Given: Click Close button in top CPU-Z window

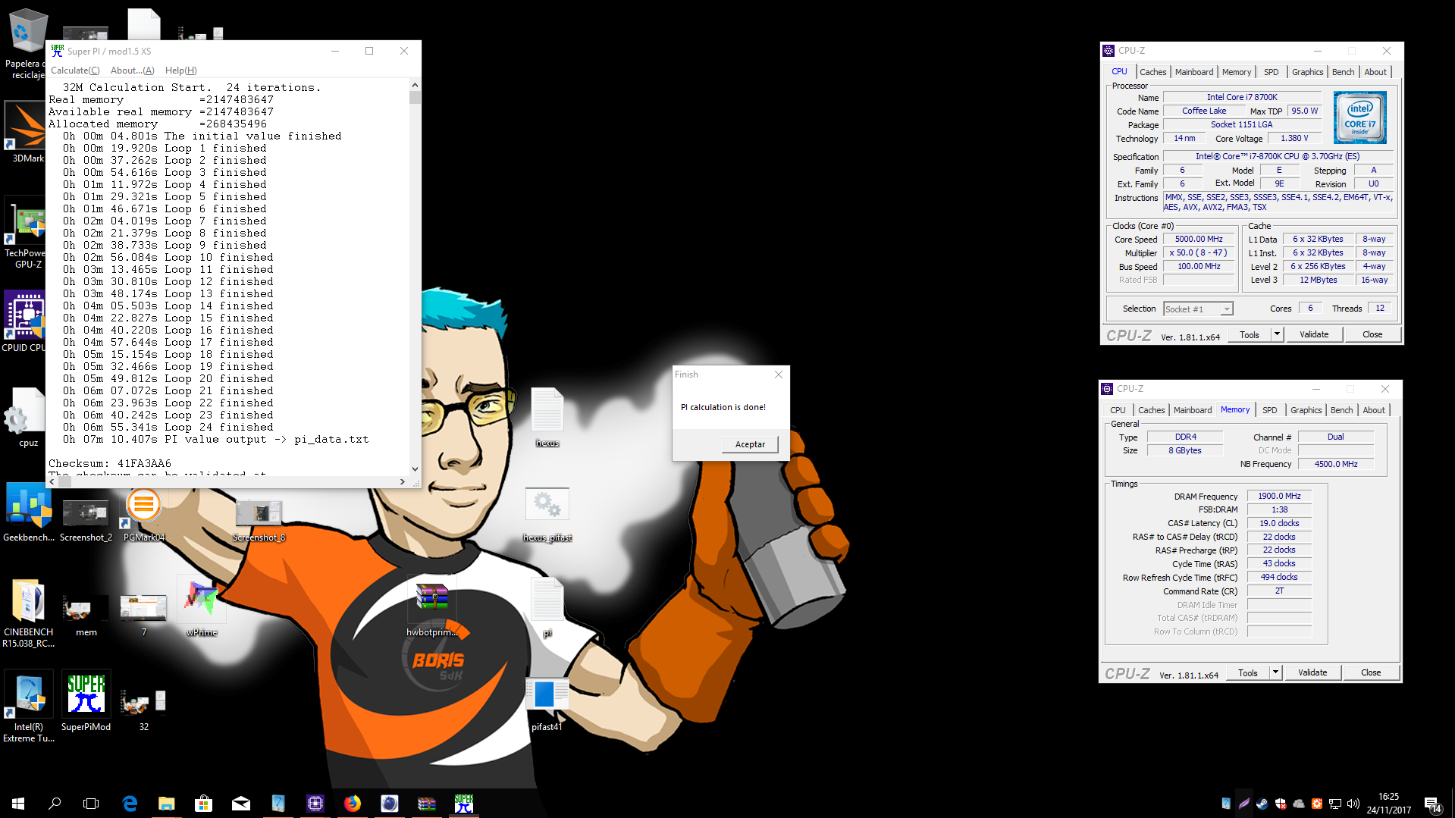Looking at the screenshot, I should tap(1372, 334).
